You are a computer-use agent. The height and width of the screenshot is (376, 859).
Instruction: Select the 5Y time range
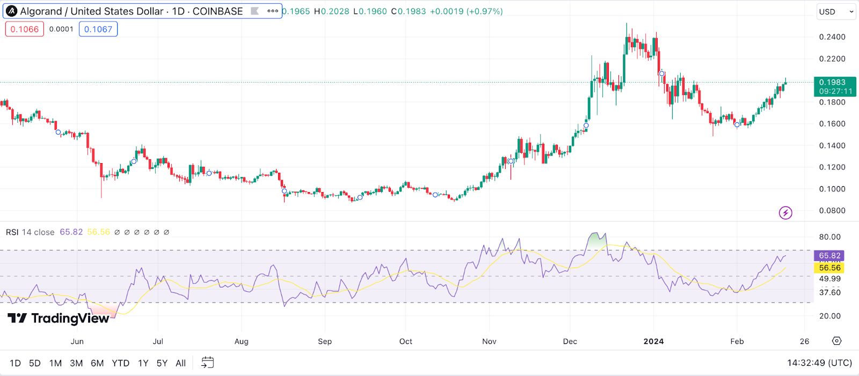point(162,363)
